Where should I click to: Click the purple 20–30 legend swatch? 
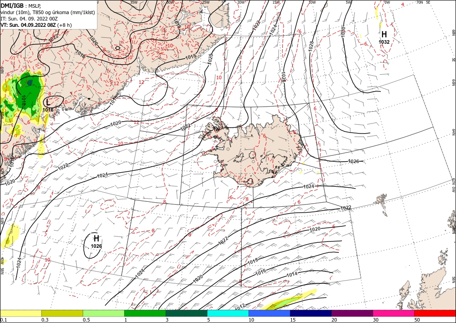(x=352, y=313)
